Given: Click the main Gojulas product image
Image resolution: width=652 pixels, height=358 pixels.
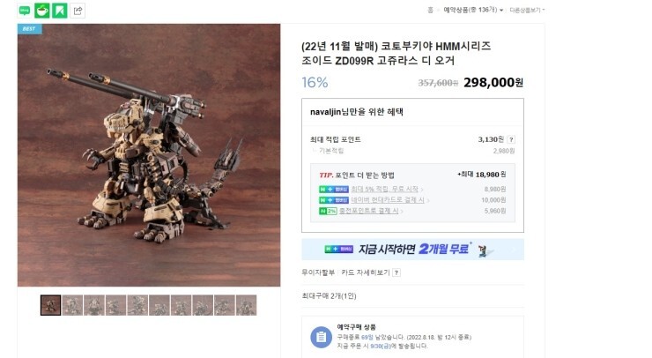Looking at the screenshot, I should (x=149, y=155).
